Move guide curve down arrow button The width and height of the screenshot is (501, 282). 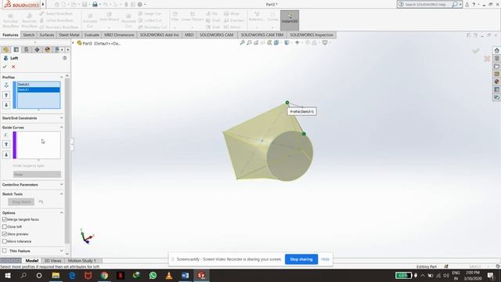click(x=6, y=155)
